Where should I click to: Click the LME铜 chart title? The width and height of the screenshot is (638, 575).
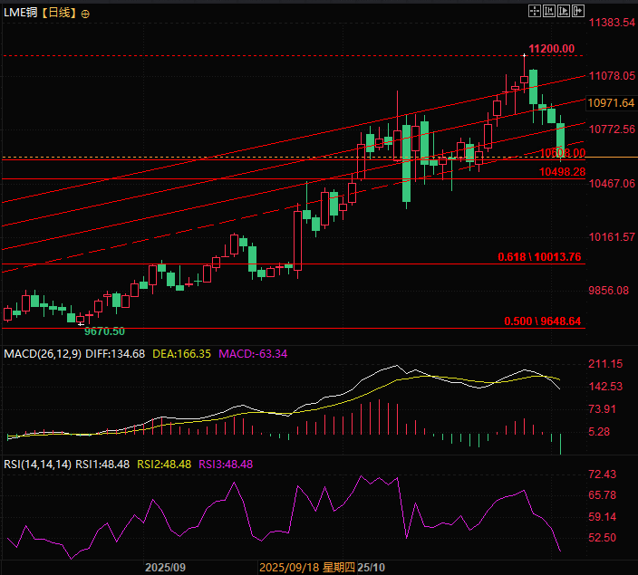20,13
